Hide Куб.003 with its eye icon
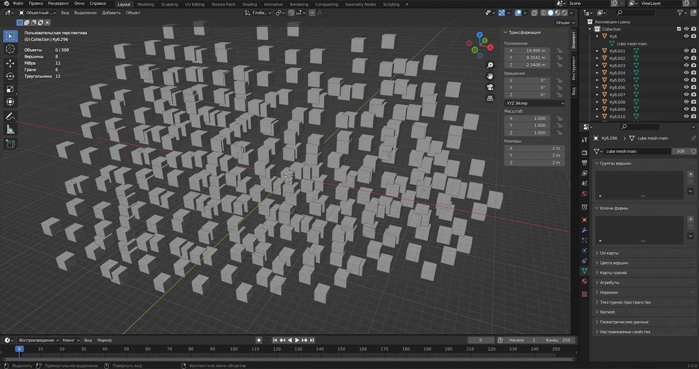 click(686, 65)
